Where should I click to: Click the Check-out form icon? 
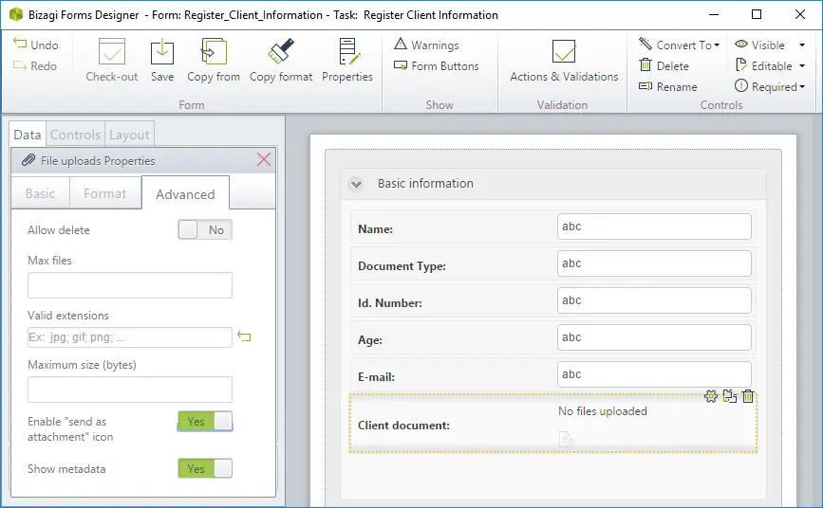tap(112, 51)
